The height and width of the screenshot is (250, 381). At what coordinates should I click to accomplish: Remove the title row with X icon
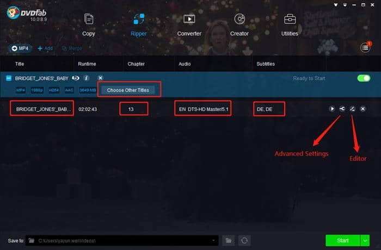coord(363,109)
